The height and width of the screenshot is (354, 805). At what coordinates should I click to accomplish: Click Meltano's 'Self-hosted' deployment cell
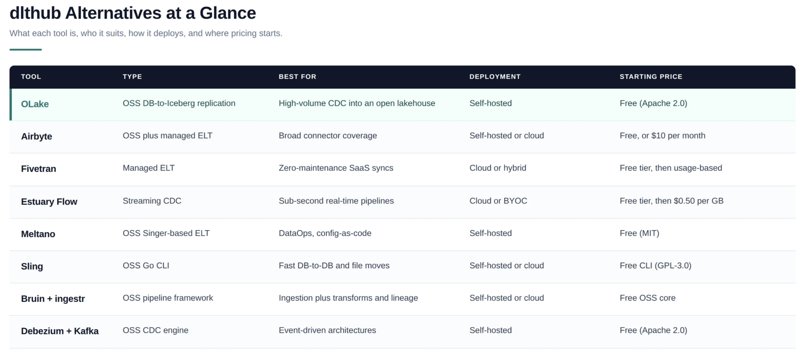click(x=490, y=233)
